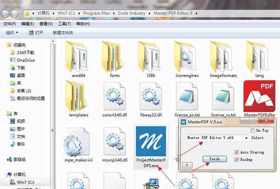Open the 文件(F) menu
This screenshot has width=280, height=189.
(9, 24)
